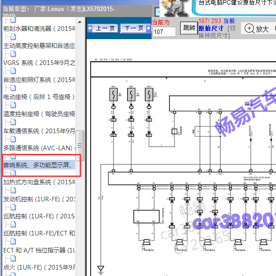Select 音响系统、多功能显示屏 tree entry
The image size is (276, 276).
(39, 165)
